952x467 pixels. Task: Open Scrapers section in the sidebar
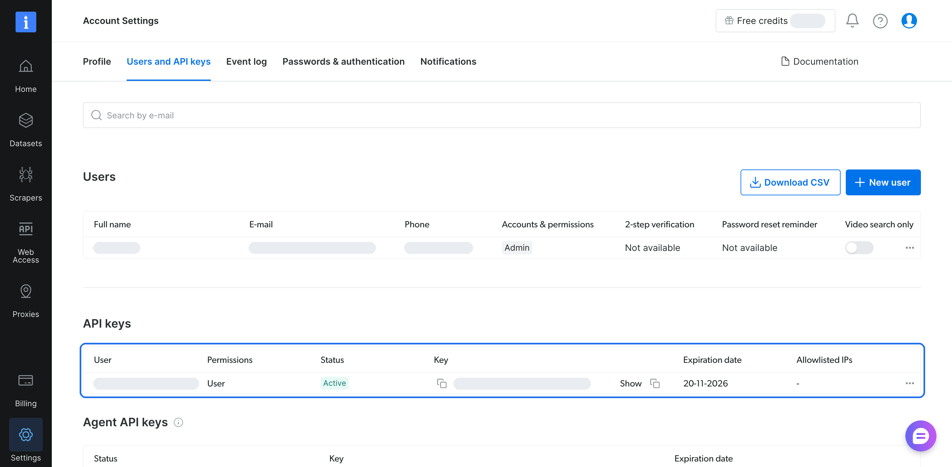pos(26,185)
